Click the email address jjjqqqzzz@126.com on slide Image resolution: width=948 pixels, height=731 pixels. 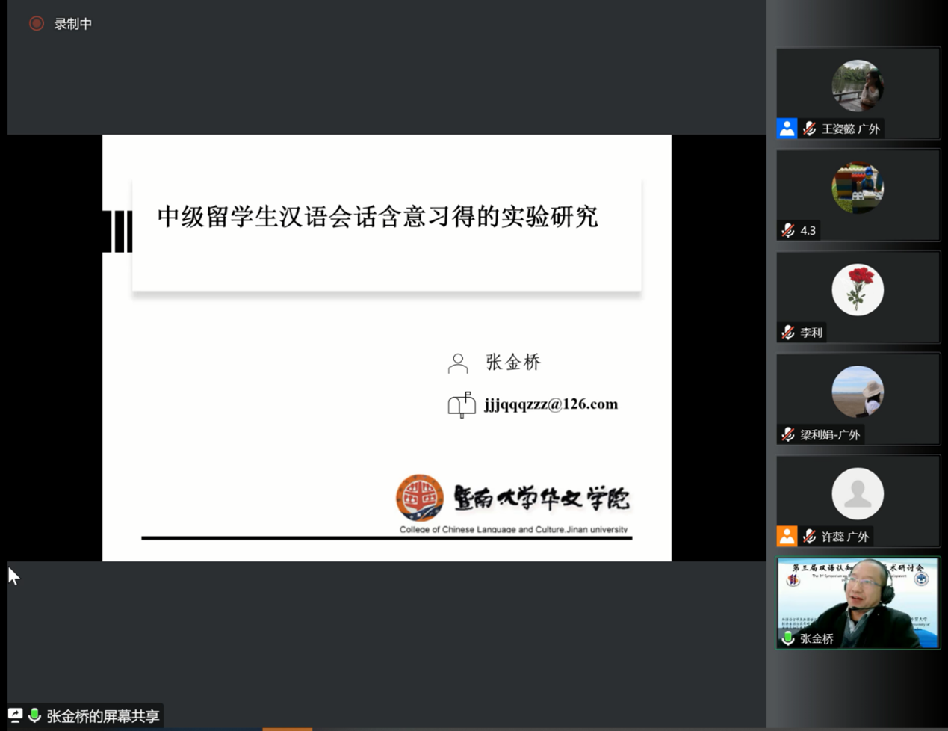[x=551, y=404]
